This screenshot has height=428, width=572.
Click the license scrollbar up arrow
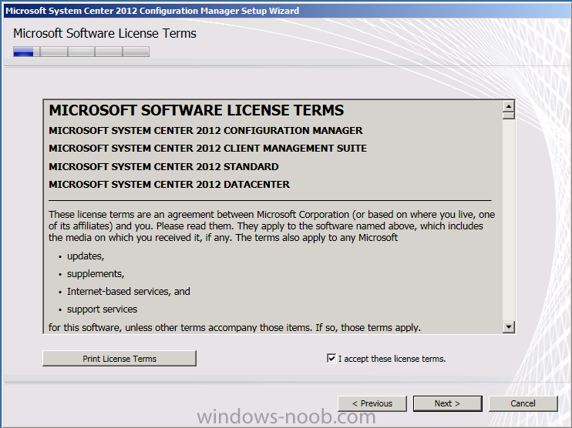(509, 106)
